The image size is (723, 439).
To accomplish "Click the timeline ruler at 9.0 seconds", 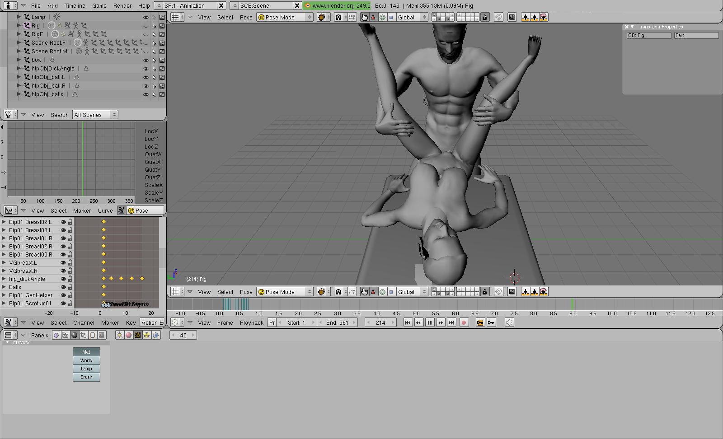I will (x=573, y=313).
